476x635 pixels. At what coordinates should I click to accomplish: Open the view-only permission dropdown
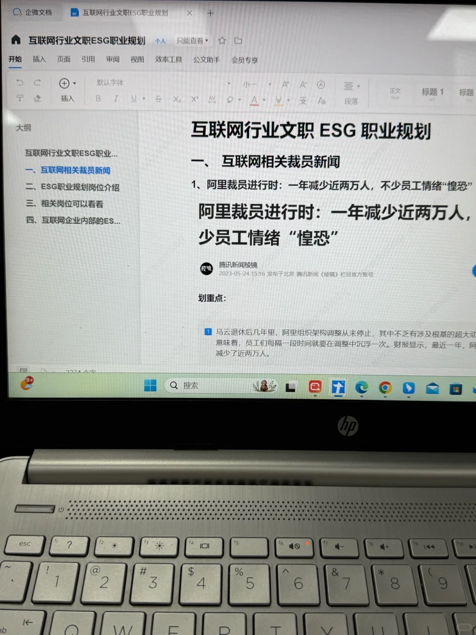pos(192,41)
